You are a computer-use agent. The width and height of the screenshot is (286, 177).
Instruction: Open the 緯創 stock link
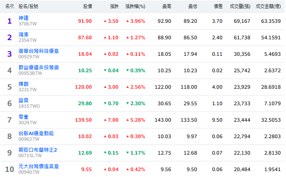point(24,84)
